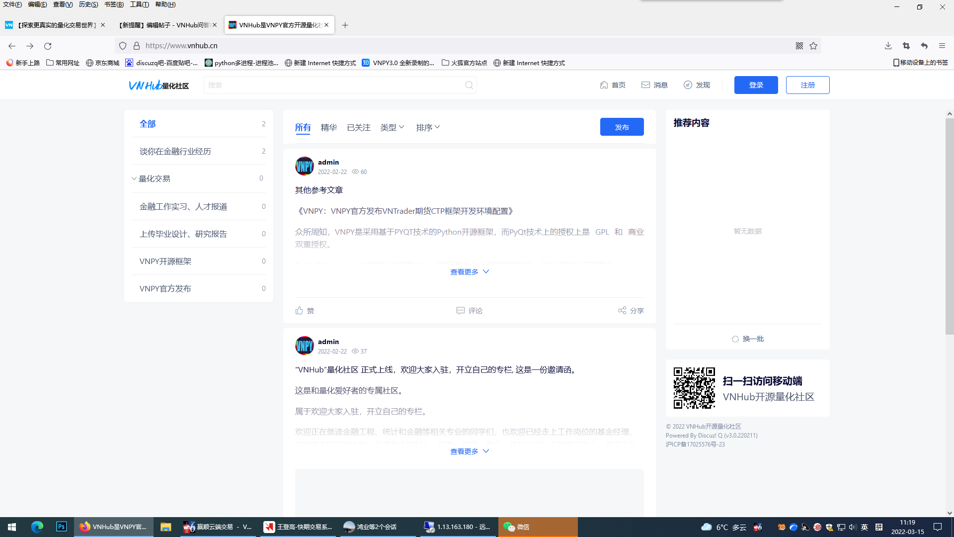Viewport: 954px width, 537px height.
Task: Click the address bar URL field
Action: [x=467, y=46]
